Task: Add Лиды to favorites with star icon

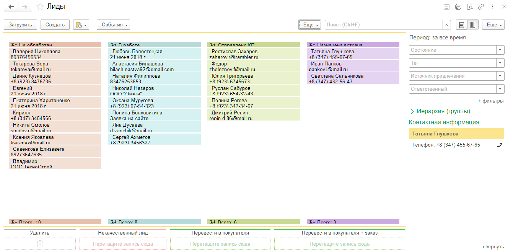Action: click(x=40, y=7)
